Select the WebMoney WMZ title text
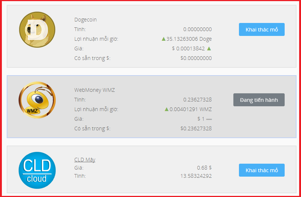This screenshot has height=197, width=301. pyautogui.click(x=94, y=90)
